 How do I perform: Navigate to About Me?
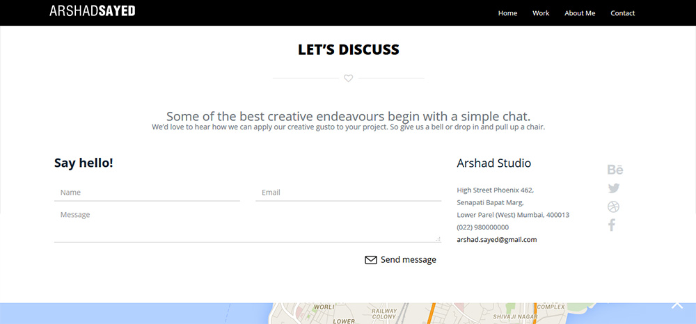pos(580,13)
